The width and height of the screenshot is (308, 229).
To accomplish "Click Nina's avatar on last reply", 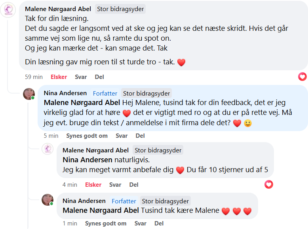I will pos(48,200).
